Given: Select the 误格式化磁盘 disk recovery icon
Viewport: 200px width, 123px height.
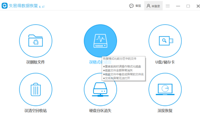Looking at the screenshot, I should [x=100, y=41].
